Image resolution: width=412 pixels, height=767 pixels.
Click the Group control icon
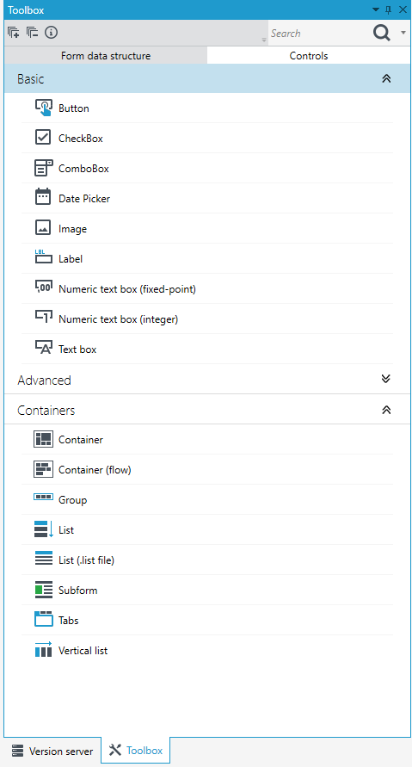pos(43,498)
